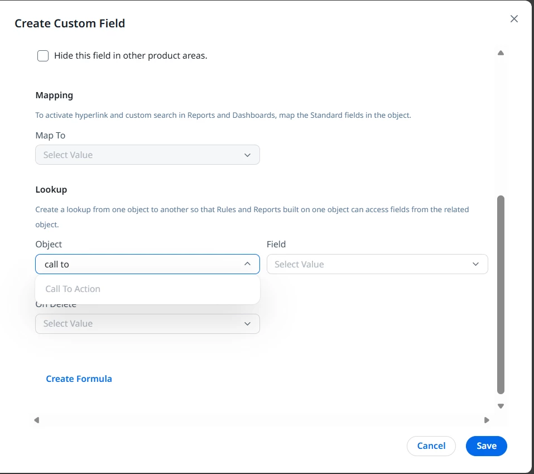Collapse the Object dropdown with its up chevron
This screenshot has width=534, height=474.
point(248,264)
